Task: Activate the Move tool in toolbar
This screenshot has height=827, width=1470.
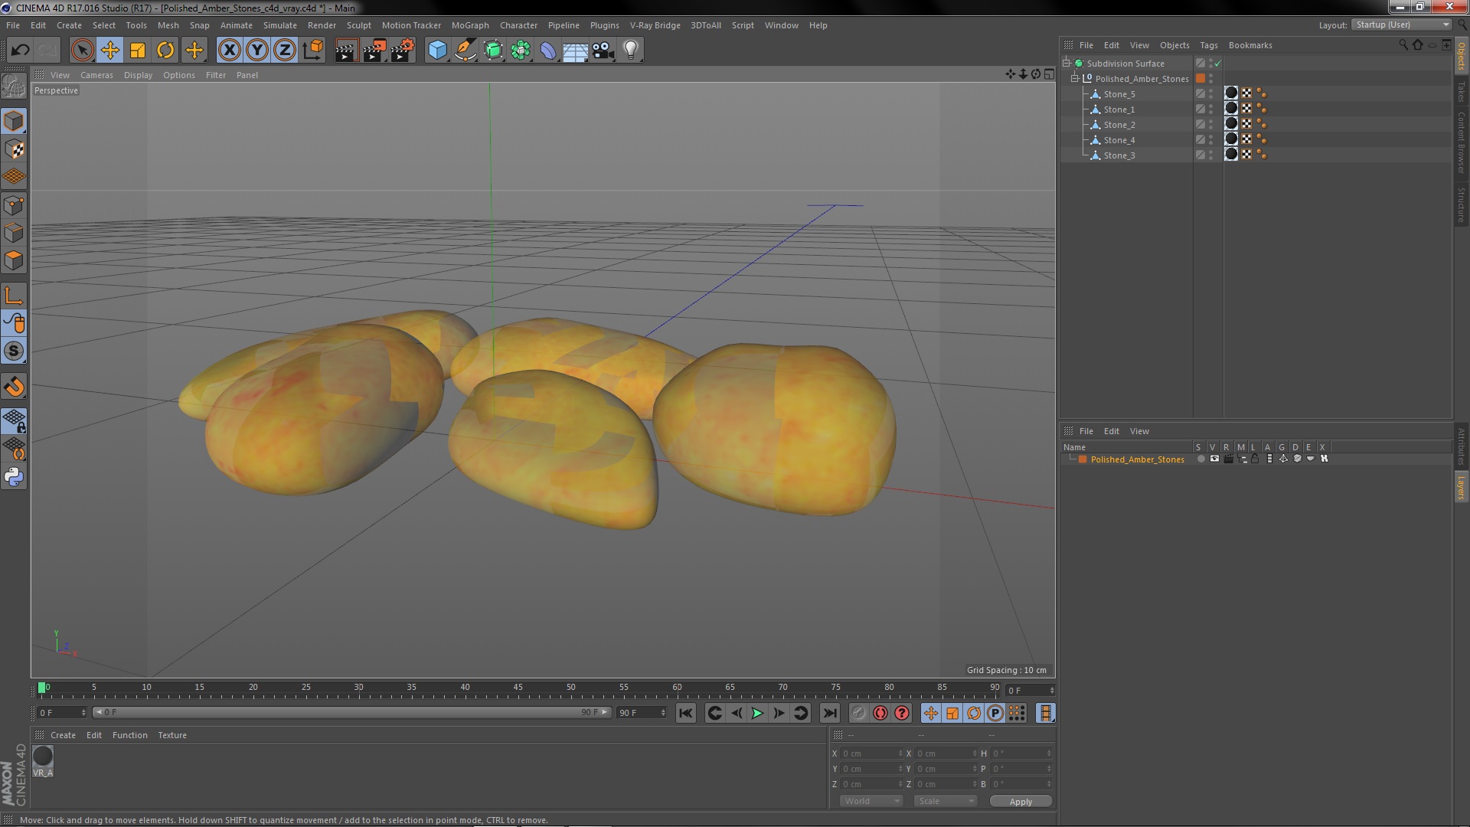Action: point(109,51)
